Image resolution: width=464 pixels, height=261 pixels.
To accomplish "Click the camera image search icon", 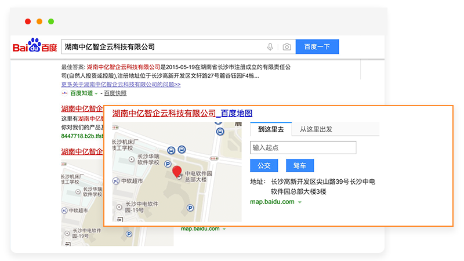I will pyautogui.click(x=287, y=47).
